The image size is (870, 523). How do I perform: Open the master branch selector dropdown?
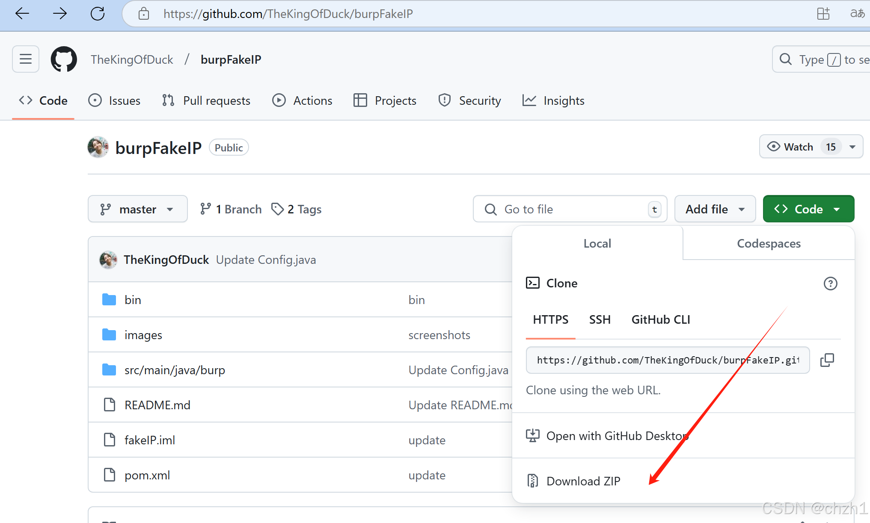click(x=137, y=209)
